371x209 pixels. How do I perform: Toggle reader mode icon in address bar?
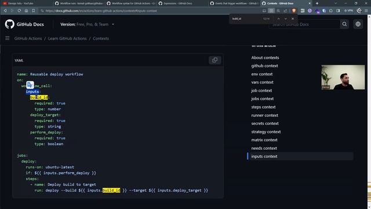click(x=271, y=10)
